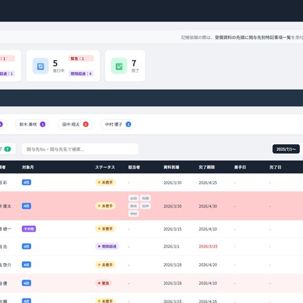Filter by assignee 鈴木 美咲
The height and width of the screenshot is (303, 303).
[x=32, y=124]
